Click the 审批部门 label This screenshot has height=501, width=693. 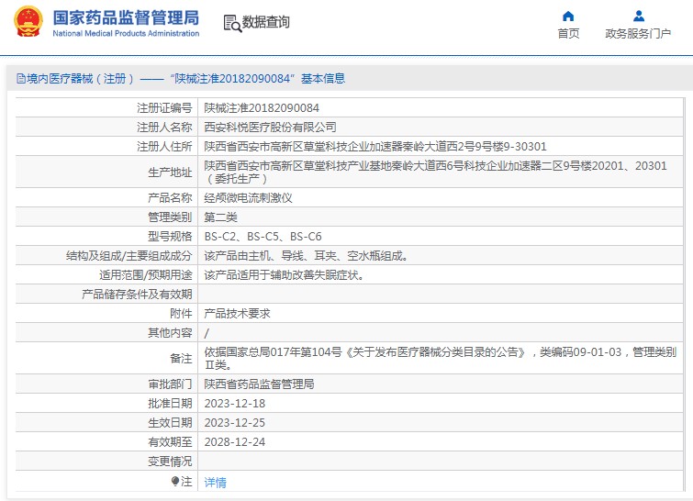coord(170,384)
